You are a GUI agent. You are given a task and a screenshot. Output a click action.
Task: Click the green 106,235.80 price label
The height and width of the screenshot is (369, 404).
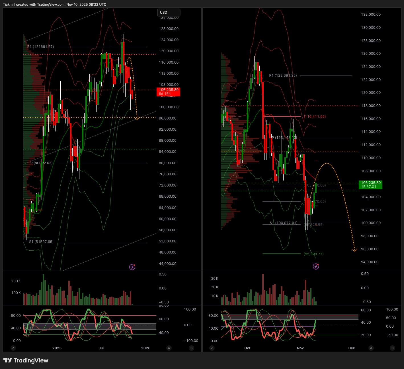coord(370,184)
